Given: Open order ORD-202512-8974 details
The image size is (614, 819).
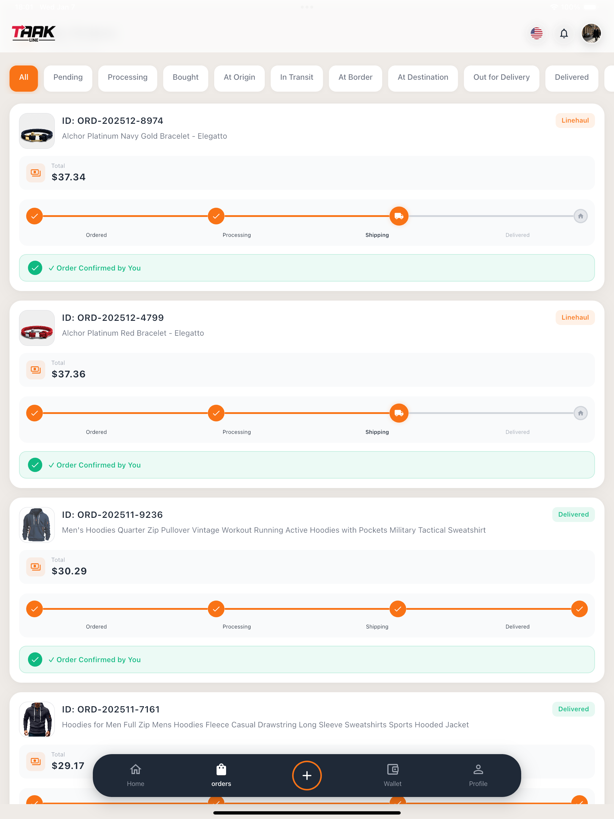Looking at the screenshot, I should [x=112, y=121].
